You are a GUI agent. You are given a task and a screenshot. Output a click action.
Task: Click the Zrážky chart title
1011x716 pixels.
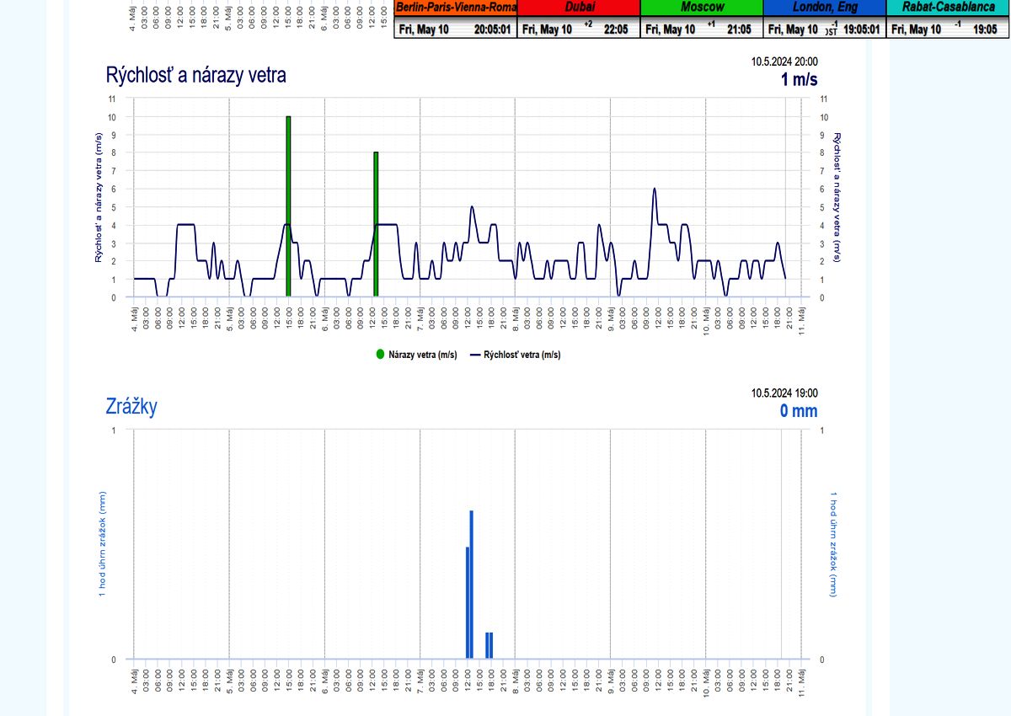coord(131,407)
